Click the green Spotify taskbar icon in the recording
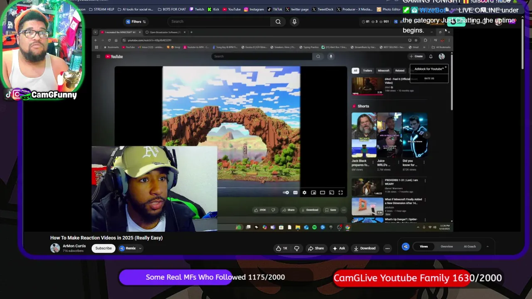Screen dimensions: 532x299 (314, 228)
